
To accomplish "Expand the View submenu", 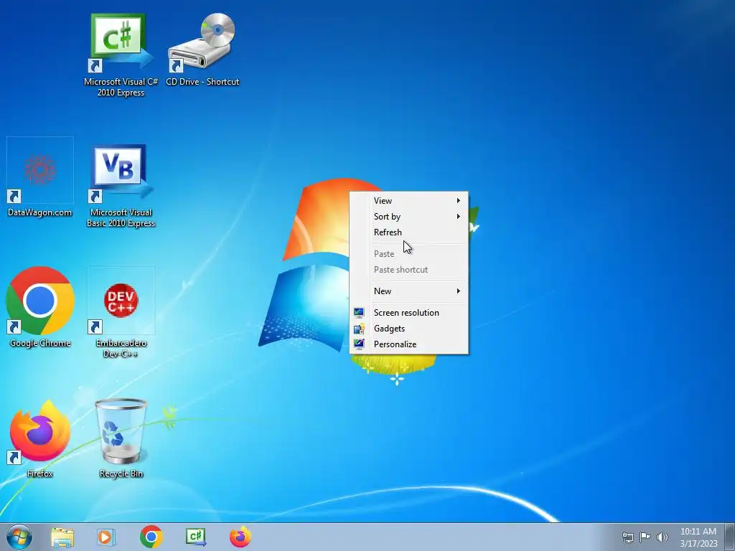I will (x=408, y=201).
